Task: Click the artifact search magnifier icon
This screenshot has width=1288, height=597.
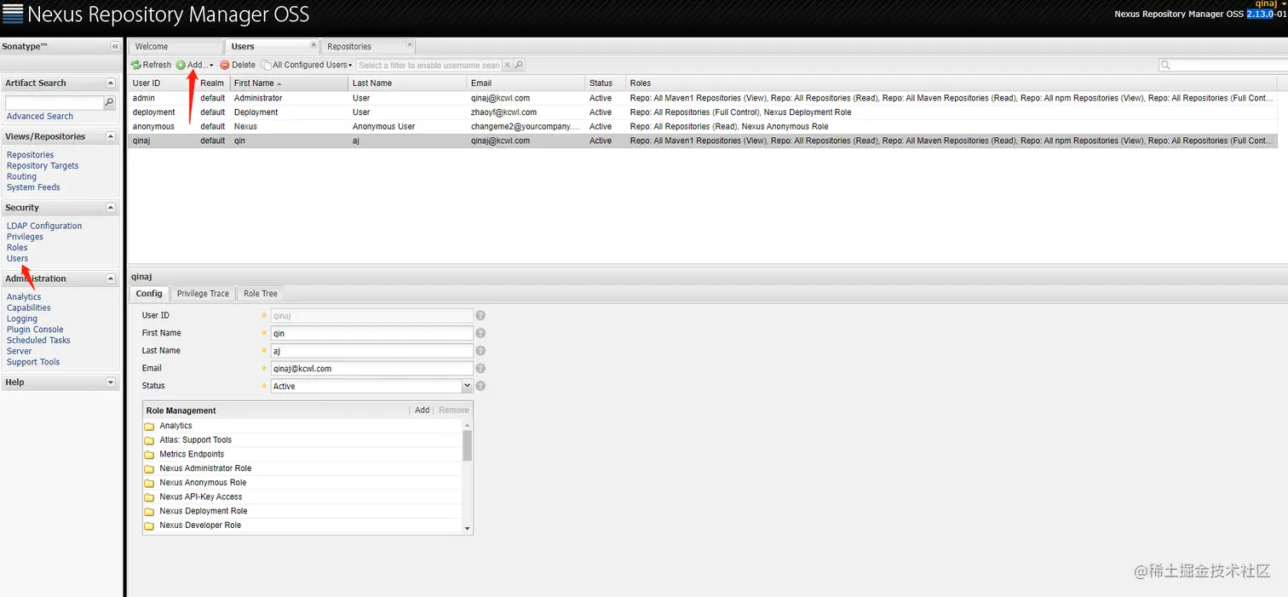Action: tap(109, 102)
